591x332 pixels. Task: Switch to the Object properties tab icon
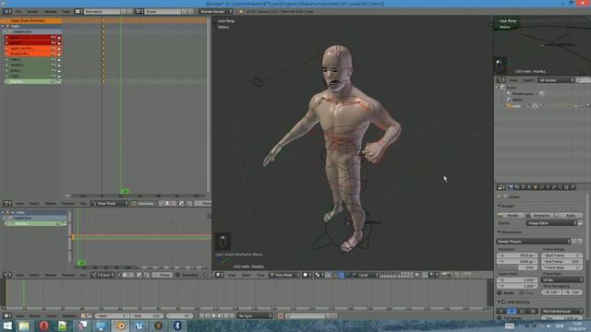(x=536, y=187)
